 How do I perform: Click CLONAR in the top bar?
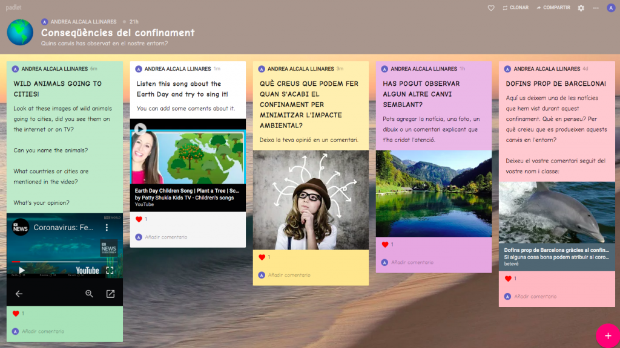click(x=515, y=8)
